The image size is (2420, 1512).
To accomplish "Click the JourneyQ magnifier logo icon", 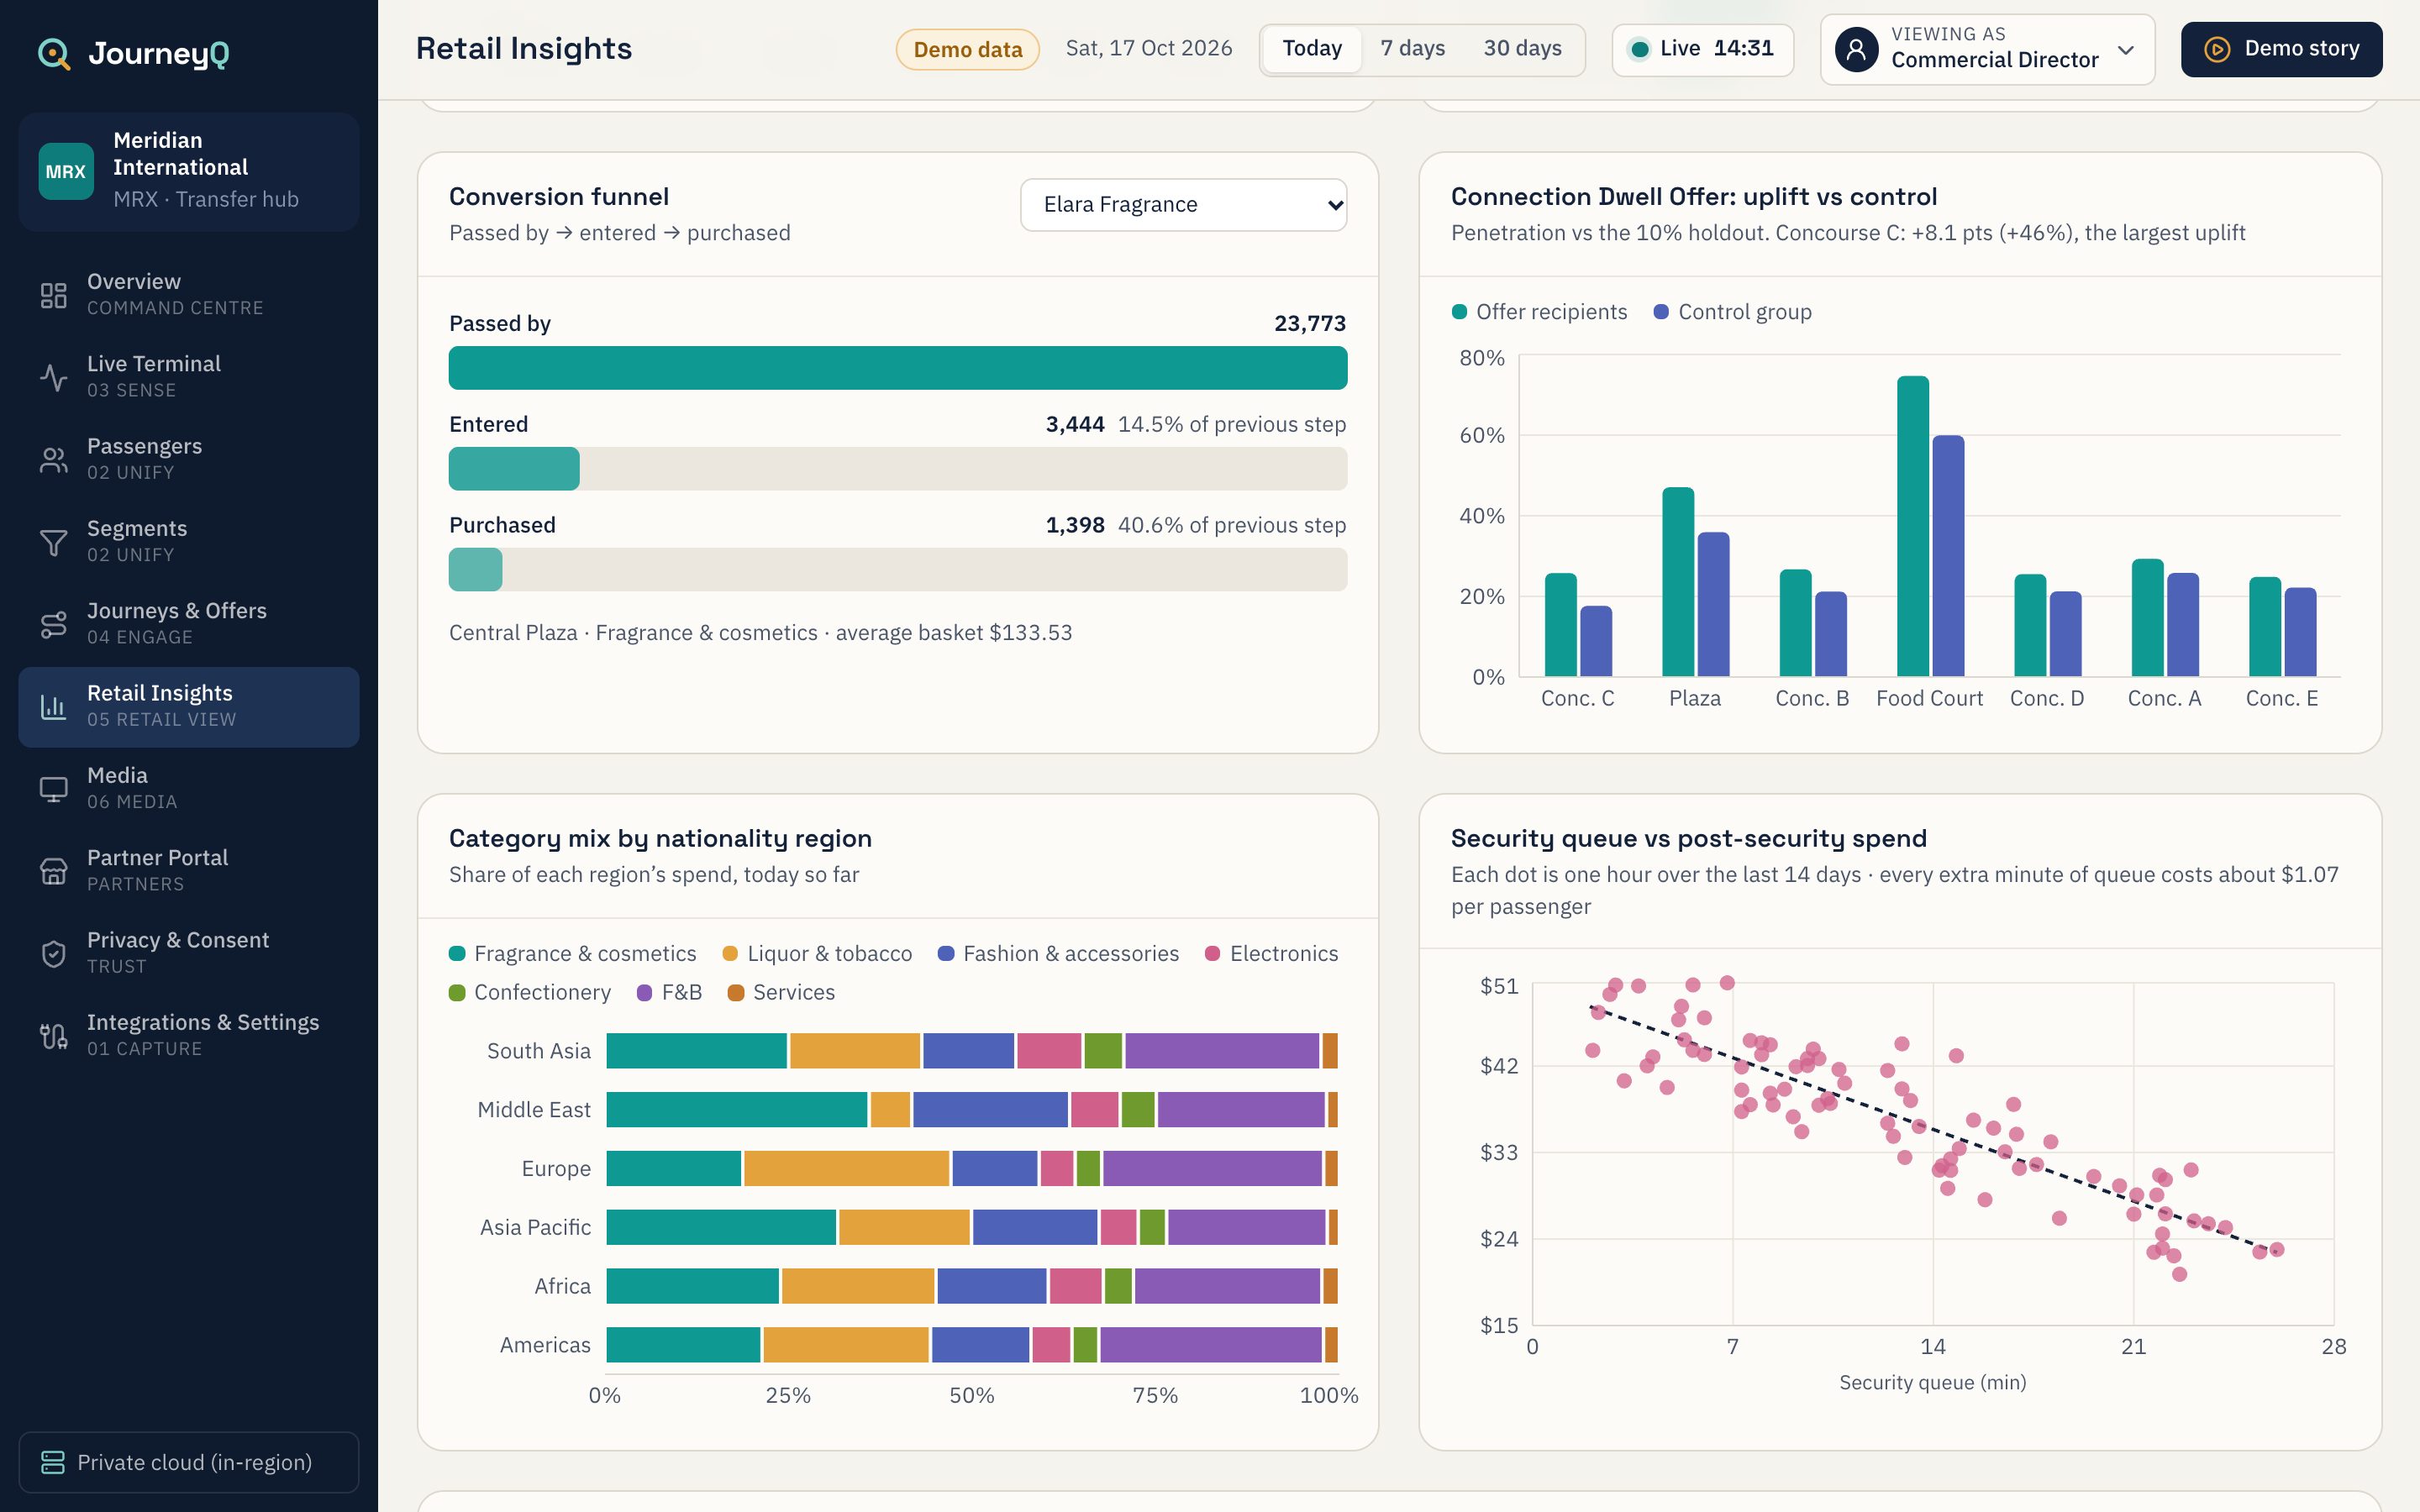I will [54, 54].
